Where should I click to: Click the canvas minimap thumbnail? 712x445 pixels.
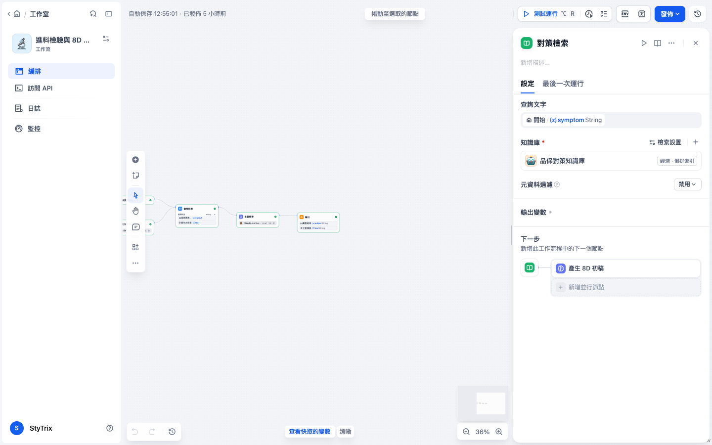tap(483, 403)
